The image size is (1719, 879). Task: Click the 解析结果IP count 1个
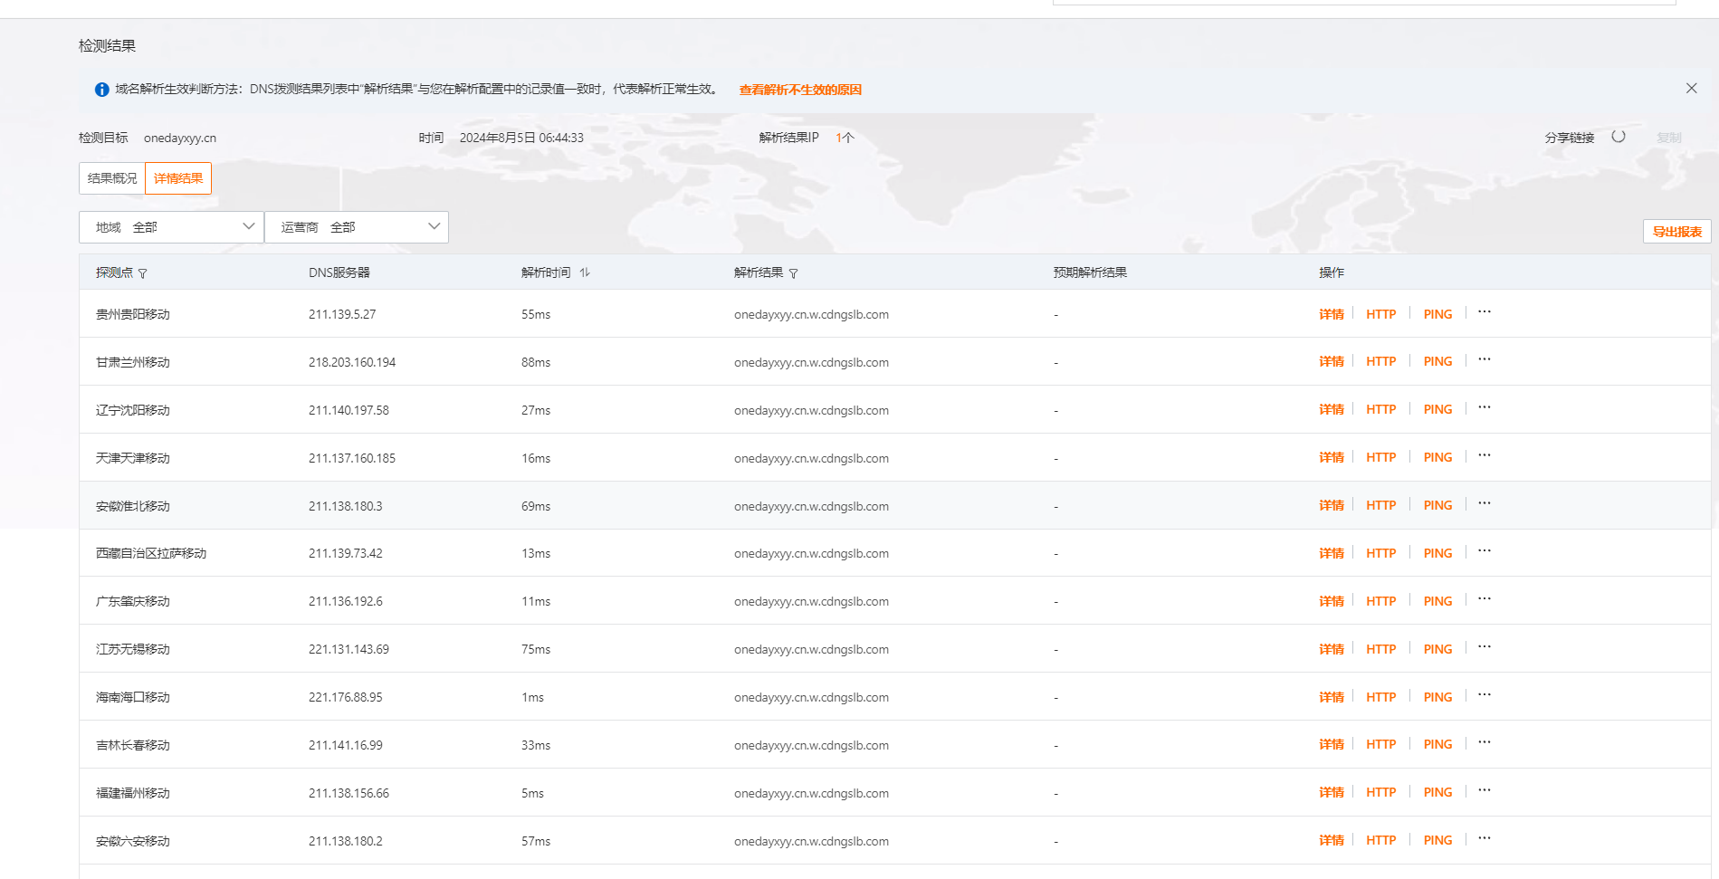tap(845, 138)
